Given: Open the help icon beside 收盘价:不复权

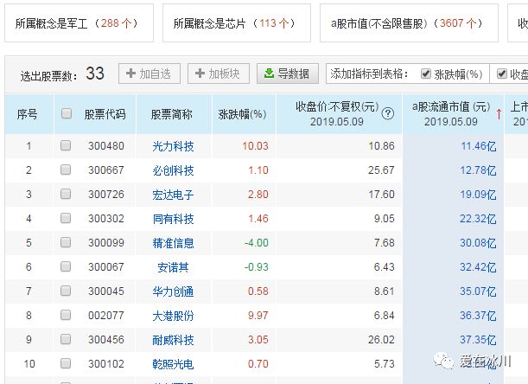Looking at the screenshot, I should 388,113.
